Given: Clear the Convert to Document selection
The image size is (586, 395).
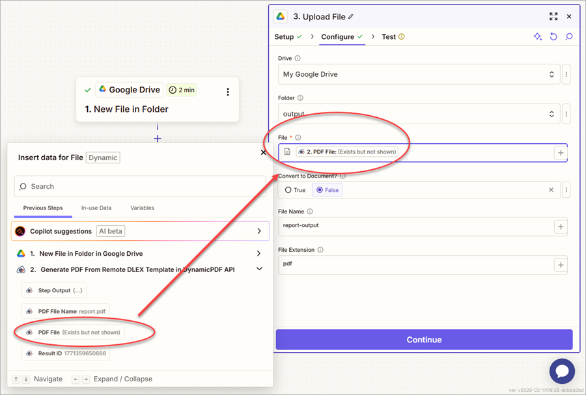Looking at the screenshot, I should coord(551,190).
